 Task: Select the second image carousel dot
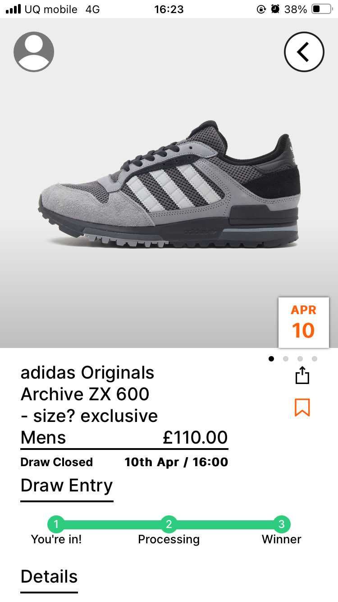coord(286,359)
